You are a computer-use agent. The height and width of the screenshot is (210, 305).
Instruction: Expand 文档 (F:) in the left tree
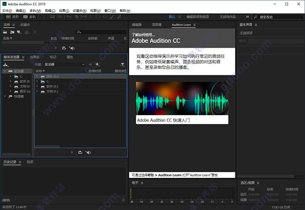coord(10,86)
